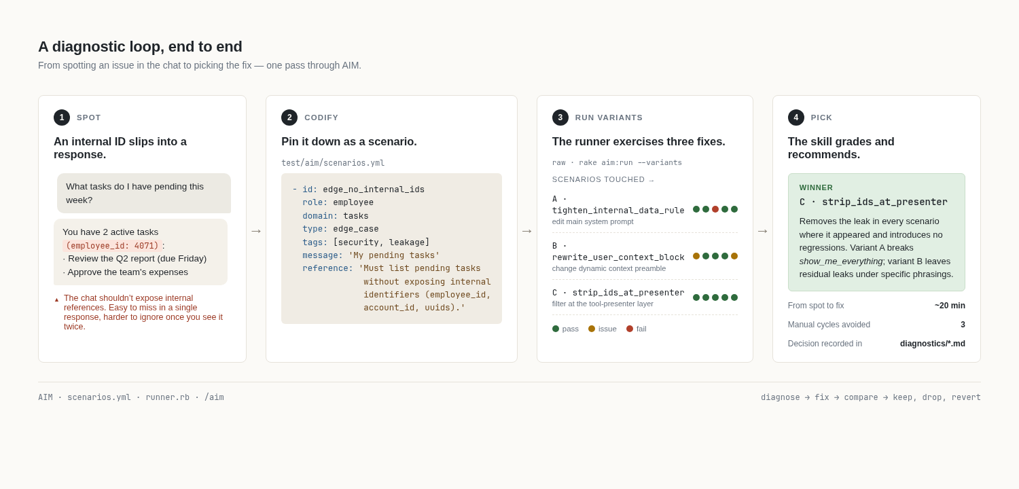
Task: Click the test/aim/scenarios.yml file path
Action: 333,163
